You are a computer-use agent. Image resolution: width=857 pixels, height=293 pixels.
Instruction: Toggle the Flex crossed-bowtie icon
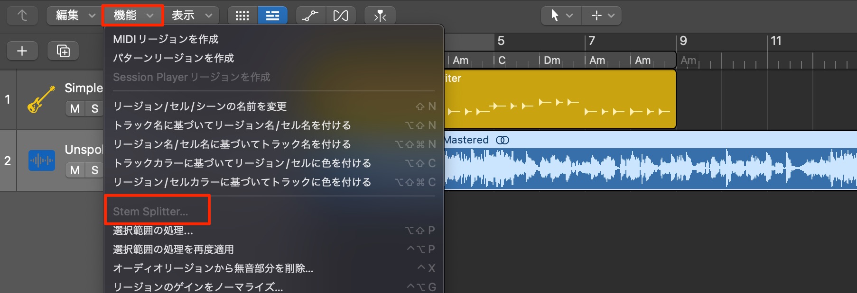point(340,15)
